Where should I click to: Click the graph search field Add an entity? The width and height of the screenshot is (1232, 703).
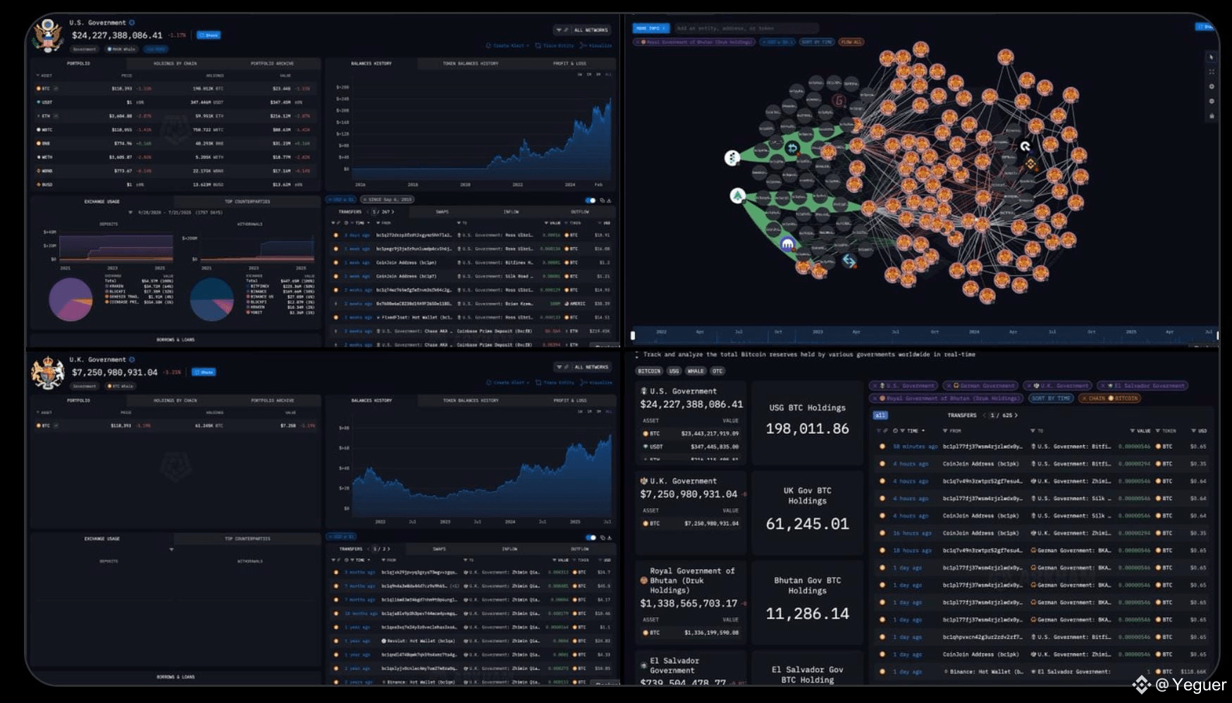pos(746,28)
